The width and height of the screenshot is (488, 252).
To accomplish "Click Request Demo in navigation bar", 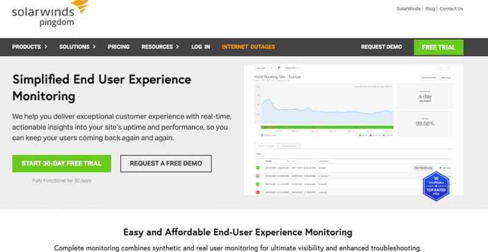I will coord(381,47).
